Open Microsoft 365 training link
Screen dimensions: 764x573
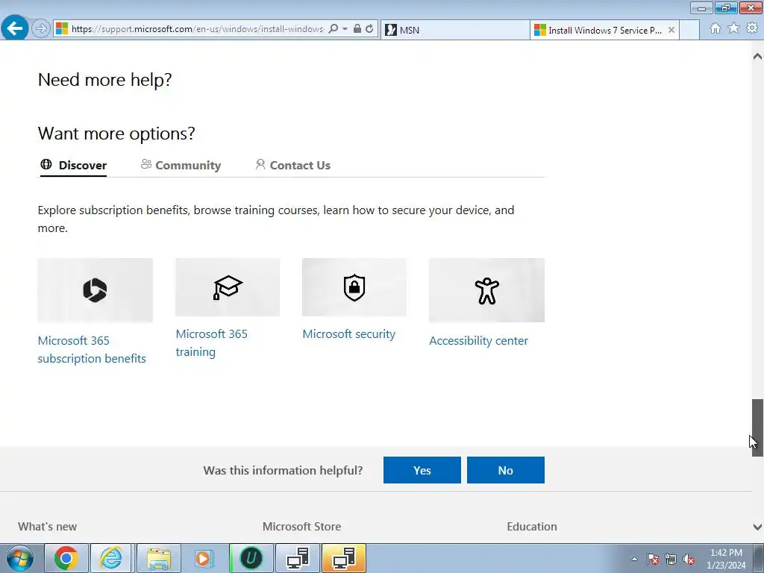tap(211, 343)
